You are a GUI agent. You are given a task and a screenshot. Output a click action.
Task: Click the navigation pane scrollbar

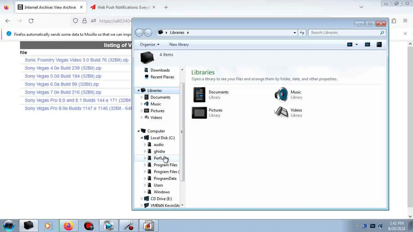click(182, 132)
